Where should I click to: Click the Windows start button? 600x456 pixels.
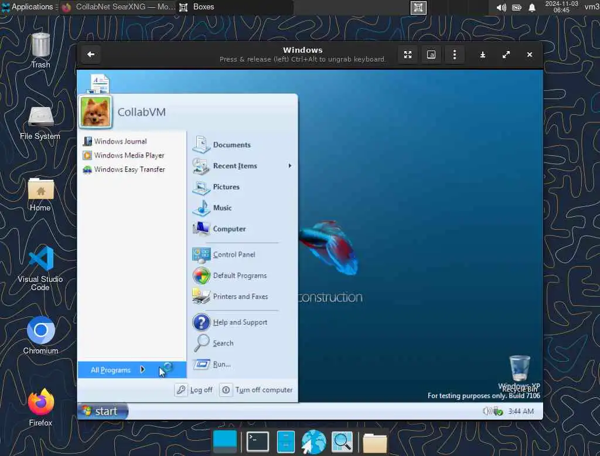pyautogui.click(x=103, y=411)
